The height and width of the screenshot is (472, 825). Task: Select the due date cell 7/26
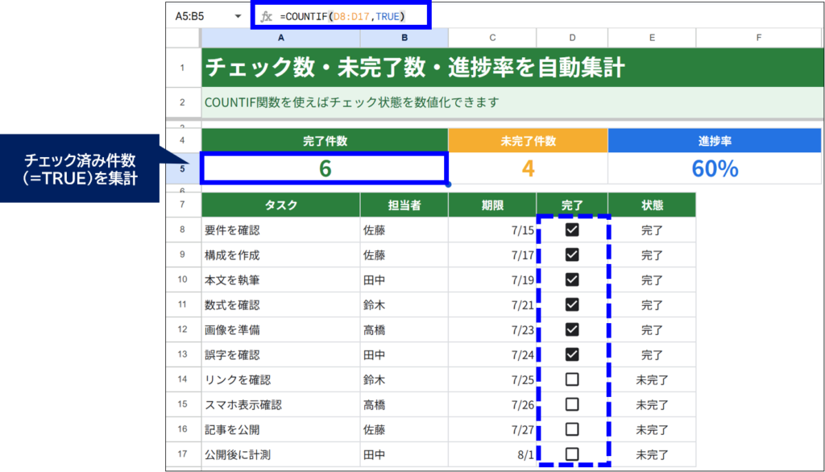492,404
